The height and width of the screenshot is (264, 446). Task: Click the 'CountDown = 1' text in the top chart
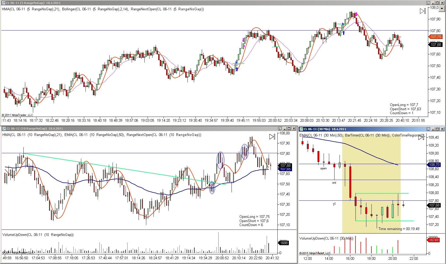coord(402,113)
